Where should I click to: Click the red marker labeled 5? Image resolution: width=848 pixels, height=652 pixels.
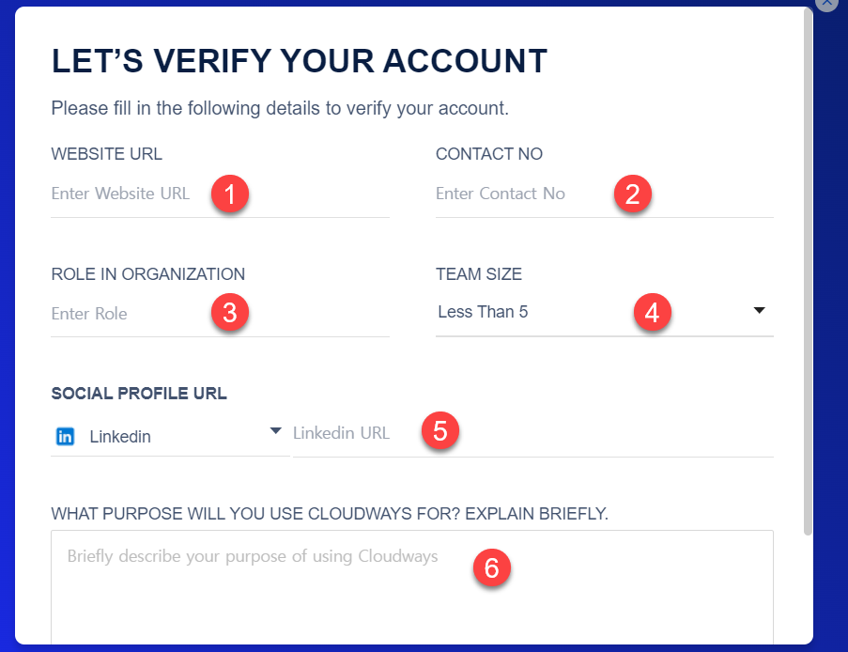[440, 431]
